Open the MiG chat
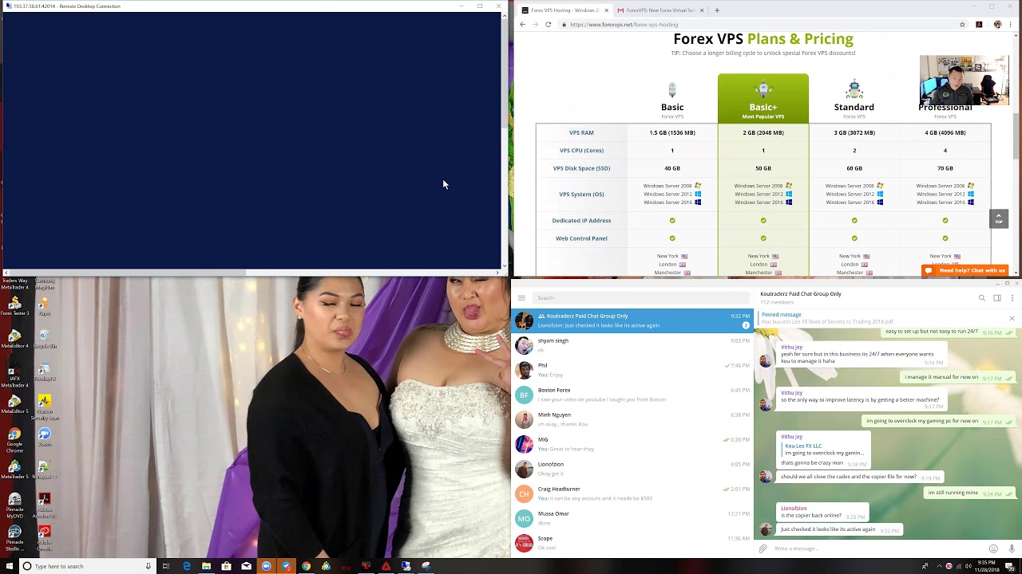This screenshot has width=1022, height=574. coord(632,444)
